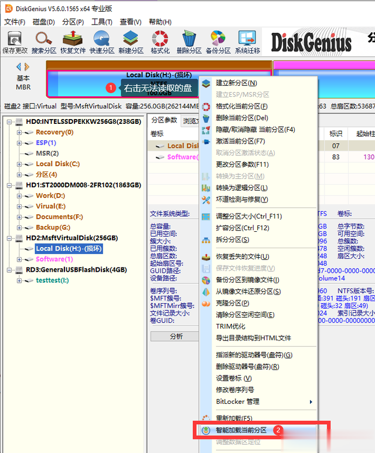Click the 建立新分区 menu icon
375x453 pixels.
(206, 83)
